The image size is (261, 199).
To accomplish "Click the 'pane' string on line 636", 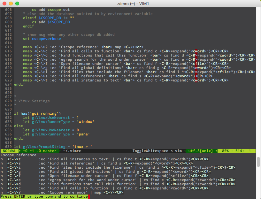I will [x=83, y=134].
